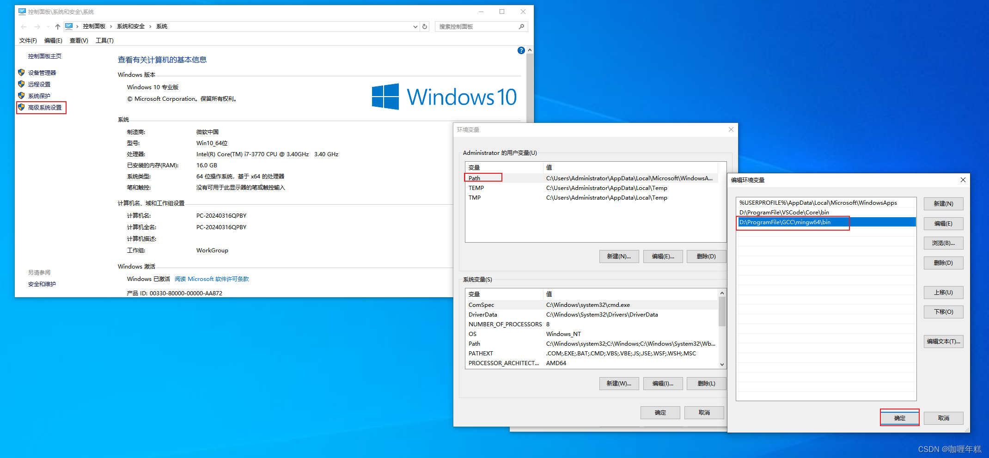Click the Forward arrow in Control Panel
This screenshot has width=989, height=458.
tap(37, 27)
